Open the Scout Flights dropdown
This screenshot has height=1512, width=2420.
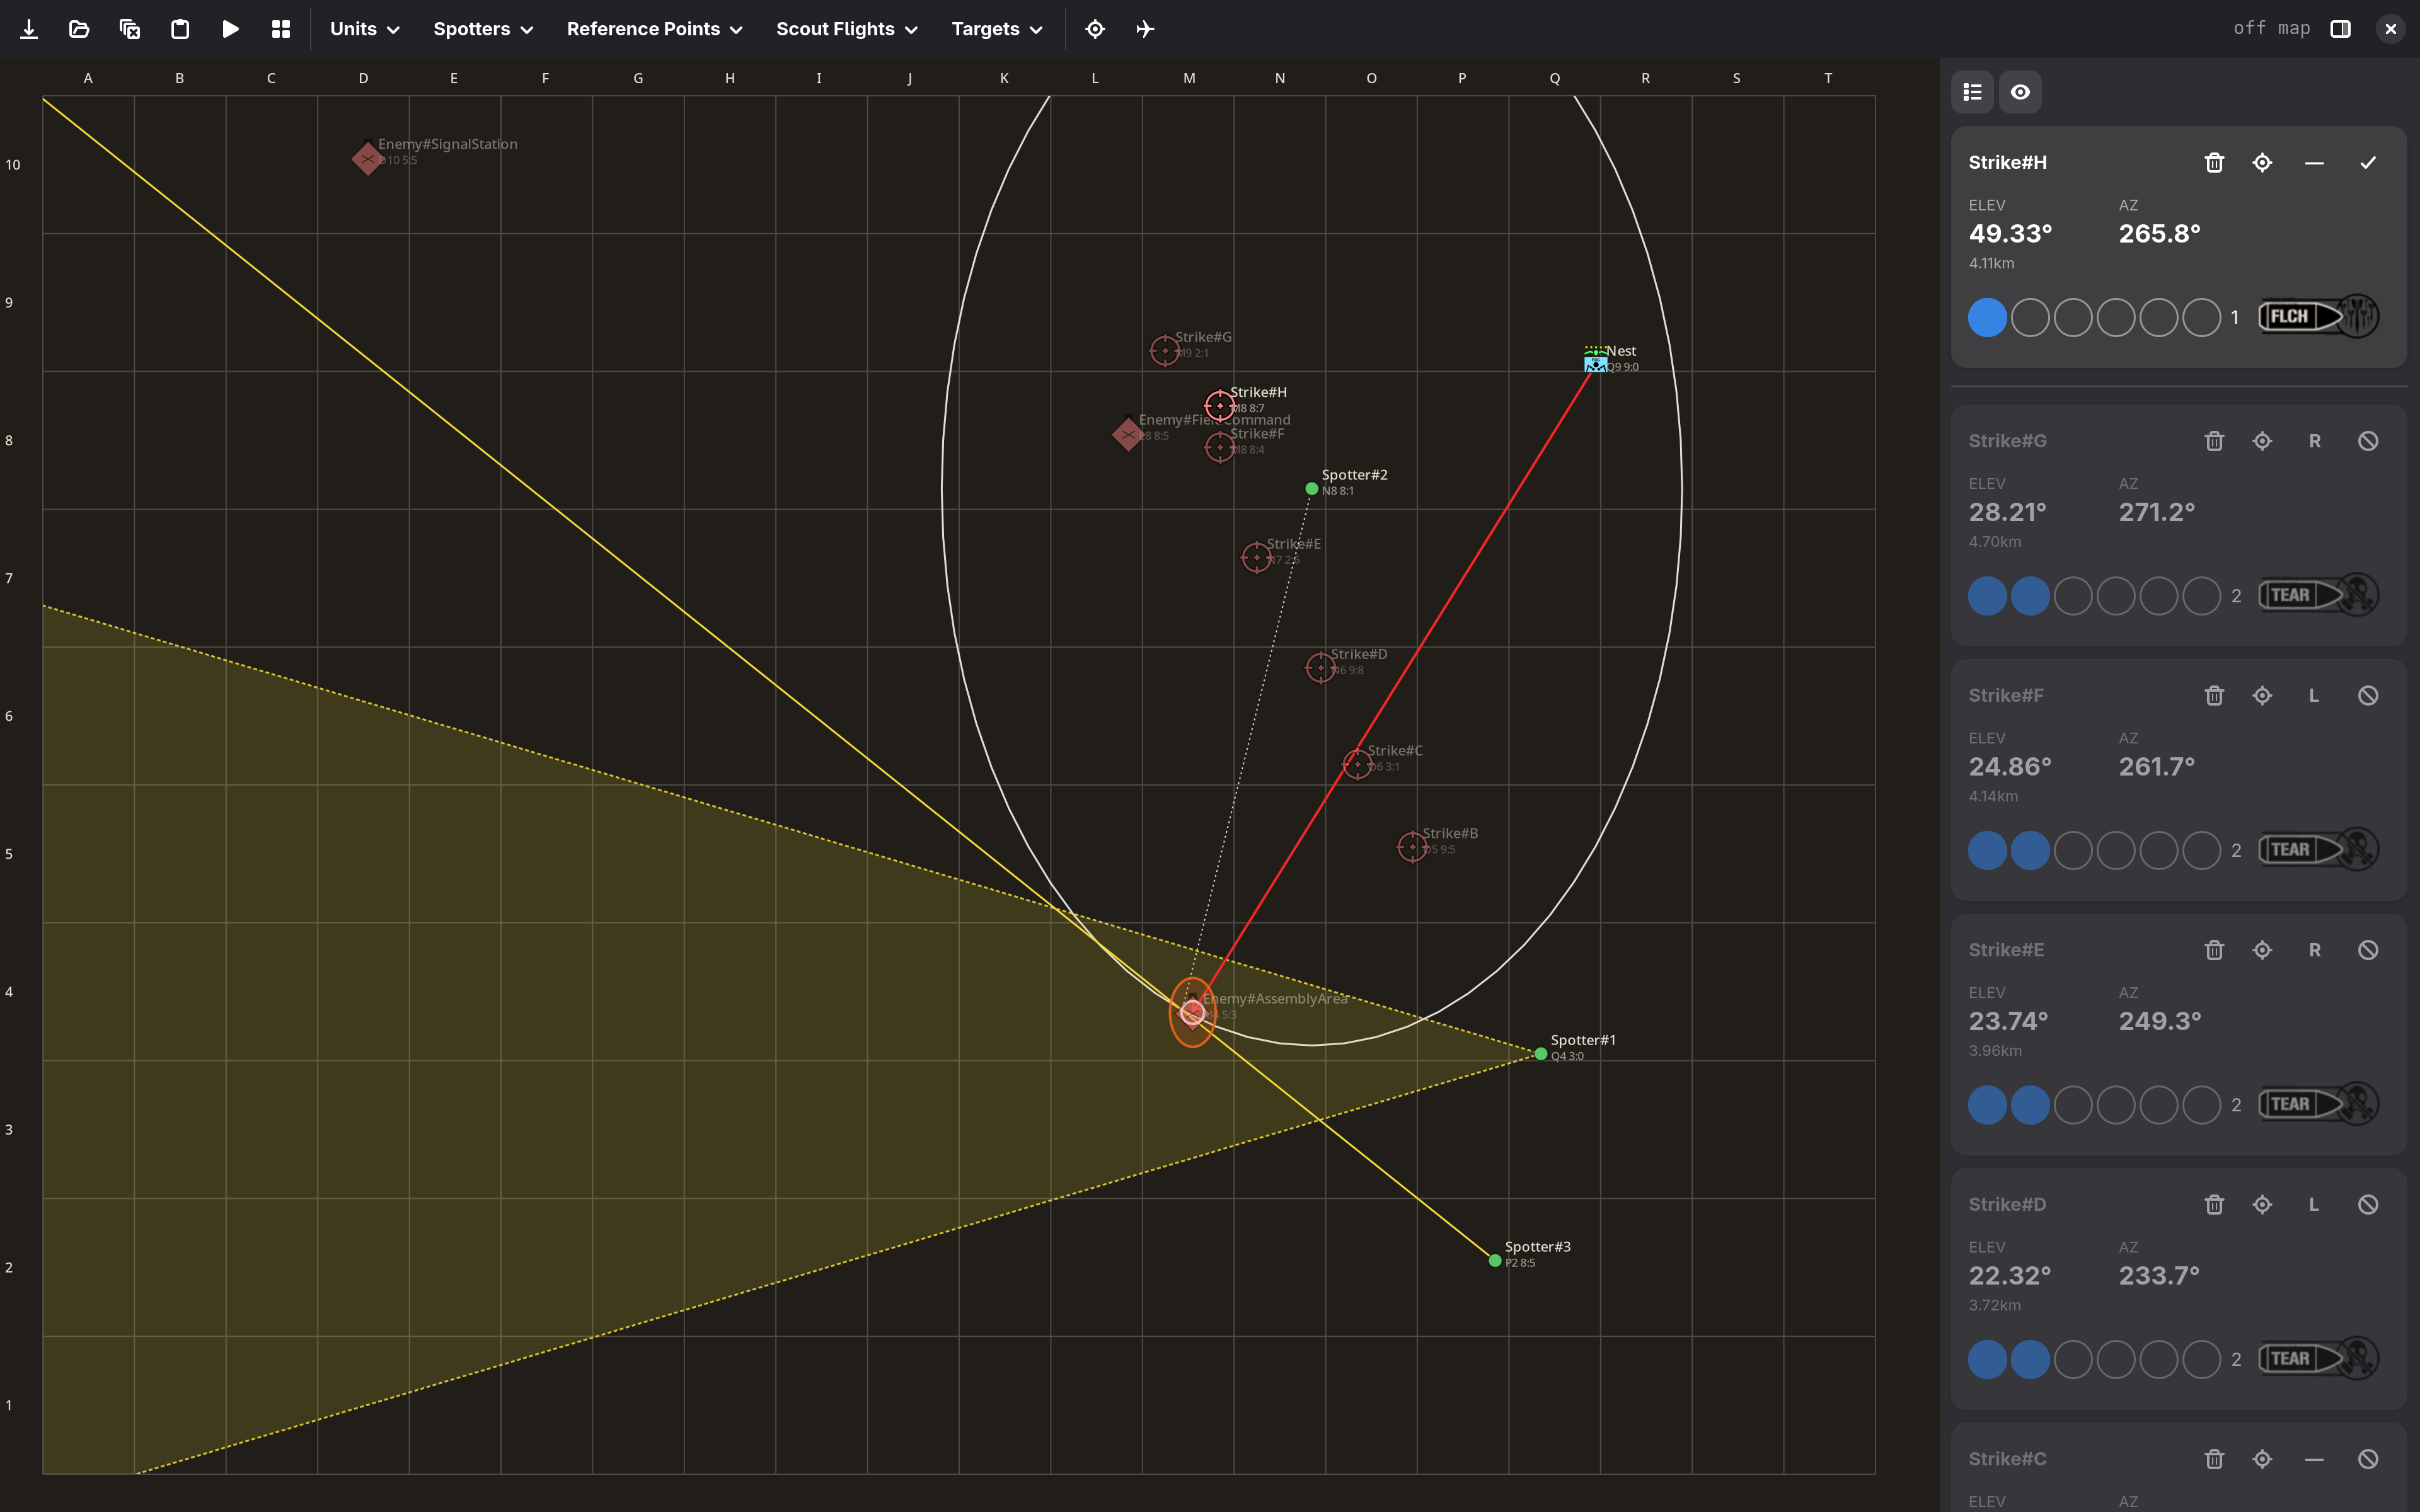[846, 29]
